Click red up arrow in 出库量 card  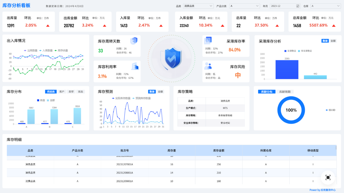click(x=48, y=26)
